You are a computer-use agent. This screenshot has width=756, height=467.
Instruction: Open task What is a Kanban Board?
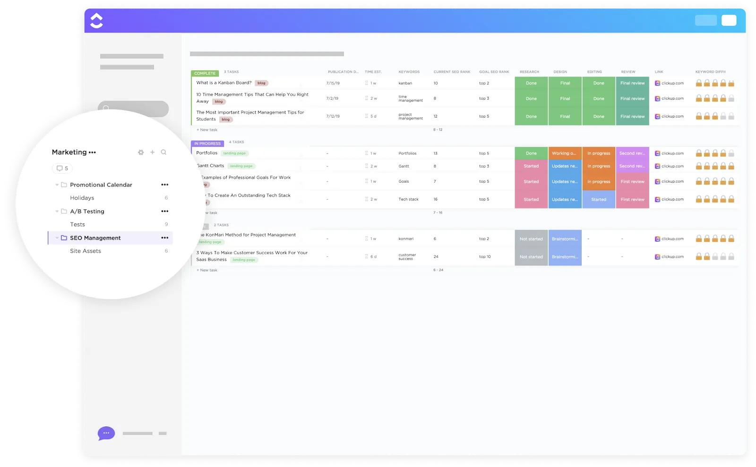coord(223,83)
